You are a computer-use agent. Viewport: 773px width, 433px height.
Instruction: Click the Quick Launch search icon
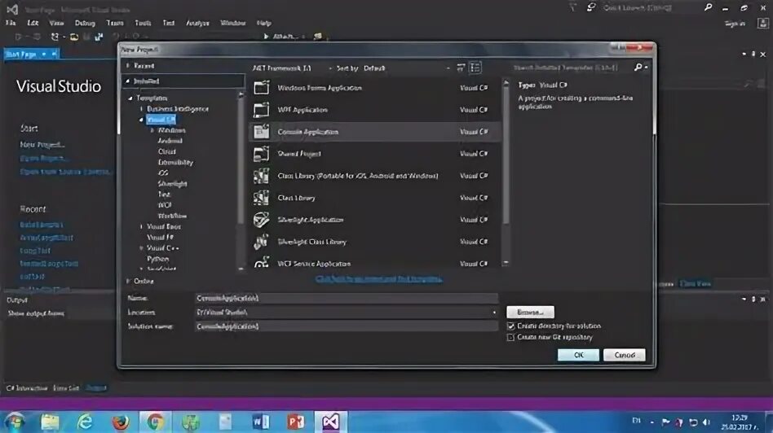pyautogui.click(x=708, y=7)
